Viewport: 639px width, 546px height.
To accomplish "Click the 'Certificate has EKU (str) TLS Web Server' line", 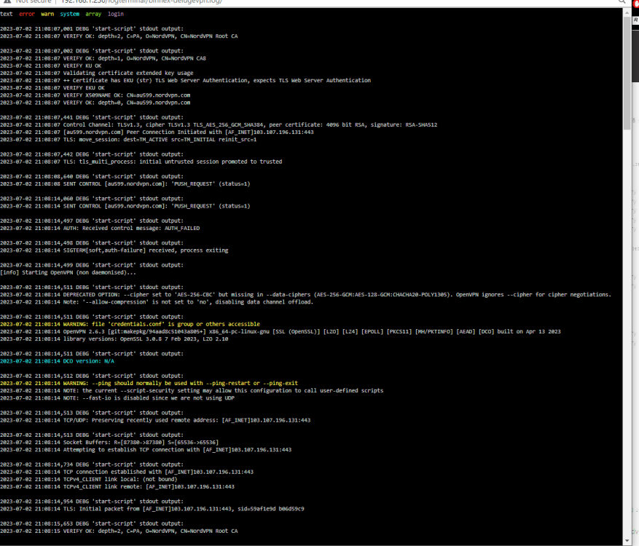I will click(x=185, y=81).
